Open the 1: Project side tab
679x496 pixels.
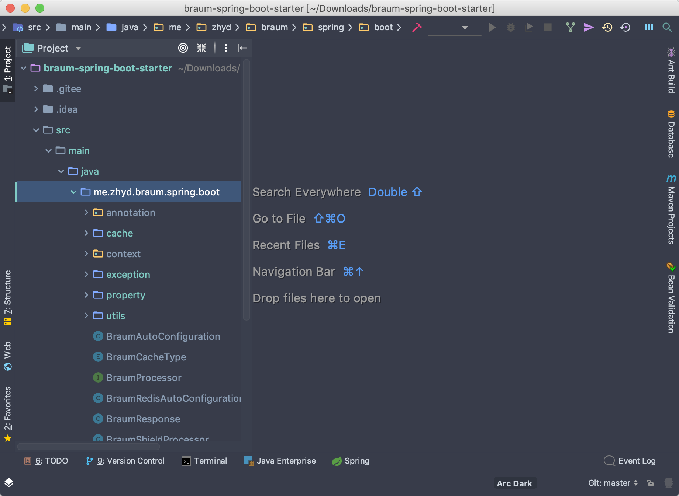(x=7, y=70)
